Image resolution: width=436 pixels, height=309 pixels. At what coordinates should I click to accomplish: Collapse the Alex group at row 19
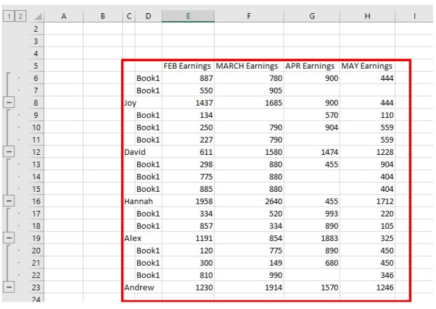[x=9, y=237]
